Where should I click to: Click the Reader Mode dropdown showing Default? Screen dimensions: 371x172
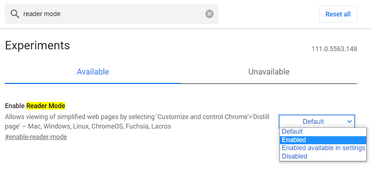point(313,121)
